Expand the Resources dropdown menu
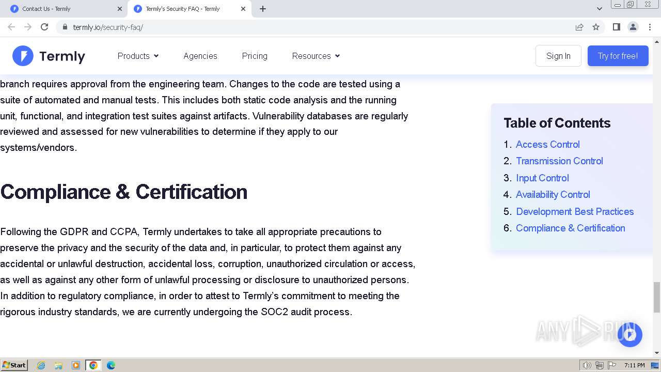Screen dimensions: 661x372 [x=316, y=56]
